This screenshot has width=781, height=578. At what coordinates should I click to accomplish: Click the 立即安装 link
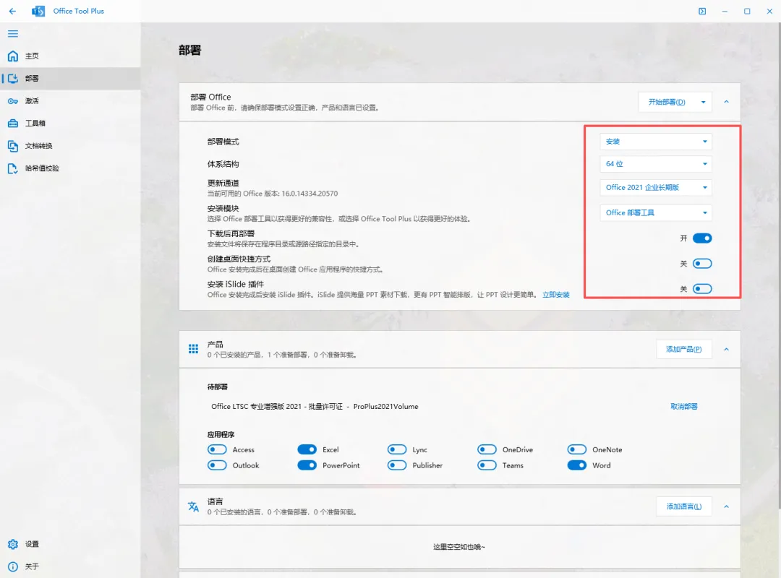coord(556,295)
